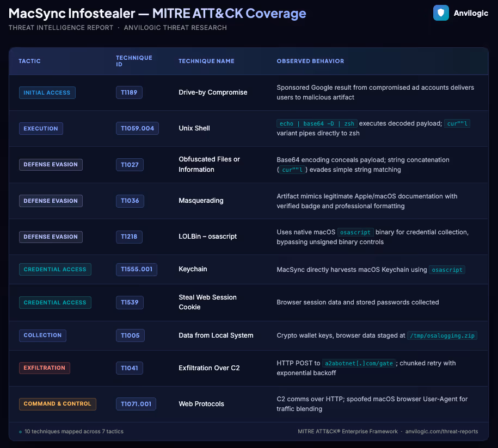Click the Anvilogic brand name text
The width and height of the screenshot is (498, 448).
[x=471, y=13]
